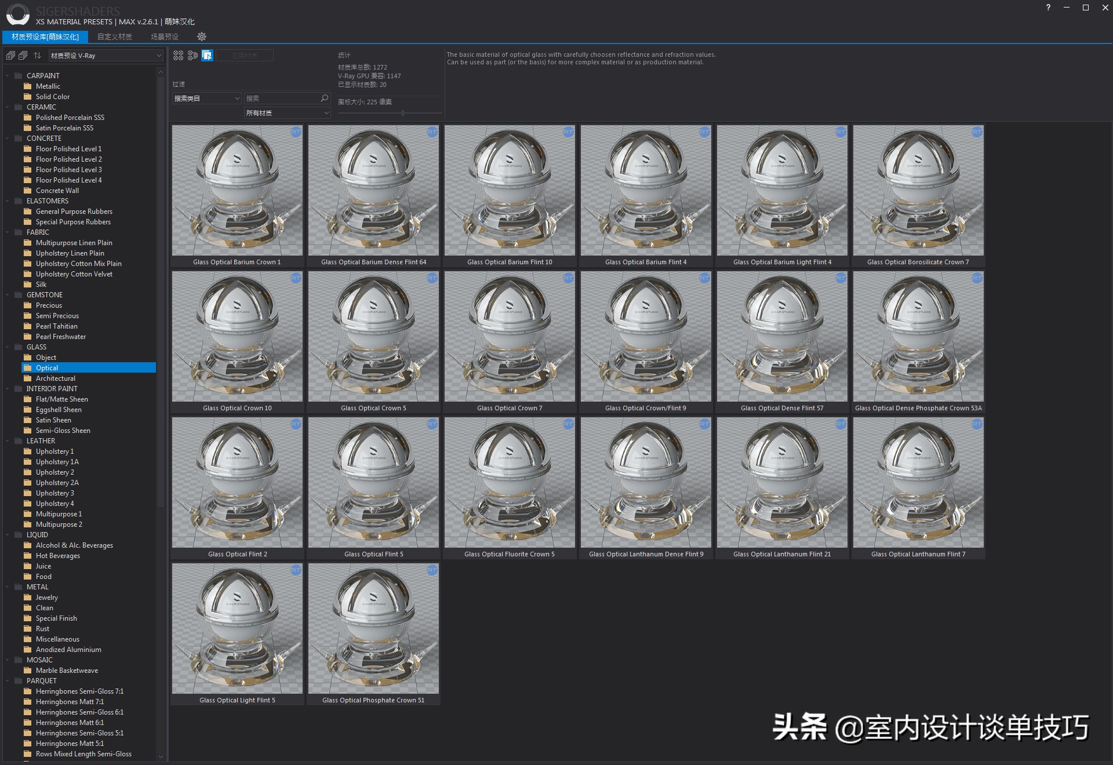Switch to the 场景预设 tab
The image size is (1113, 765).
(164, 37)
